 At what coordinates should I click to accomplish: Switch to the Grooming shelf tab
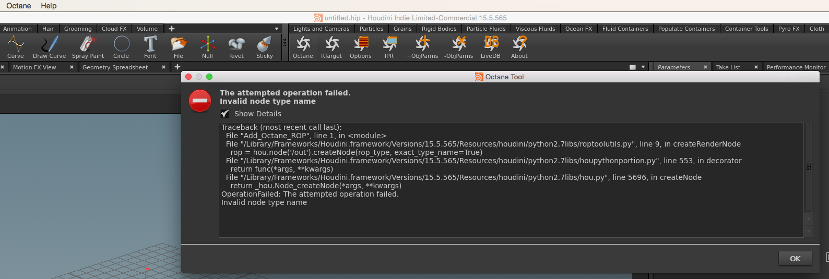click(x=78, y=29)
